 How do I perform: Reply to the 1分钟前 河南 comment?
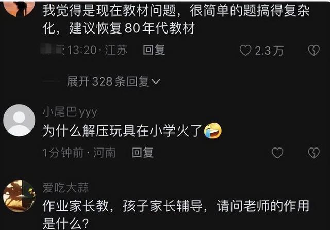(x=142, y=153)
